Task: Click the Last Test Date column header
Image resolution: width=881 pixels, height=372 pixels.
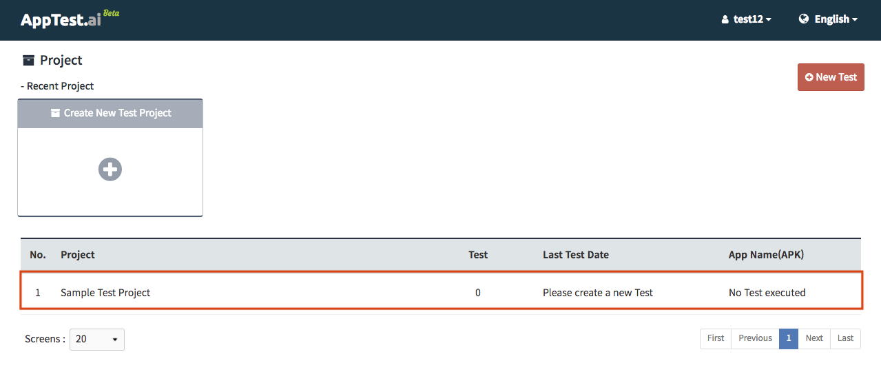Action: coord(576,255)
